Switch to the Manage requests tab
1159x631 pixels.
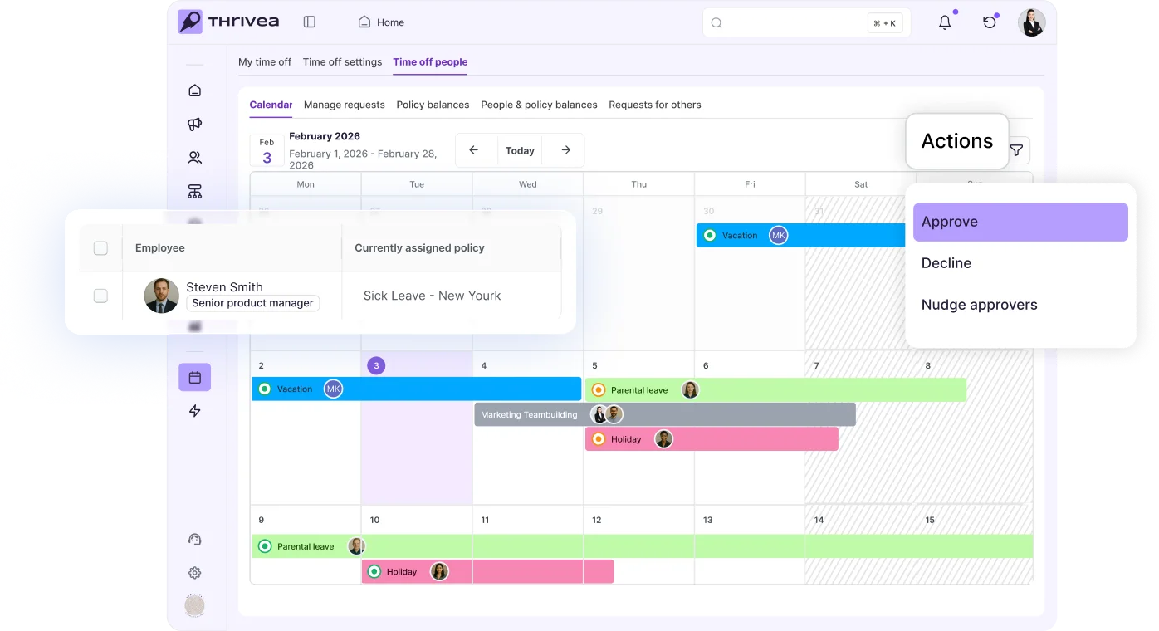[345, 105]
